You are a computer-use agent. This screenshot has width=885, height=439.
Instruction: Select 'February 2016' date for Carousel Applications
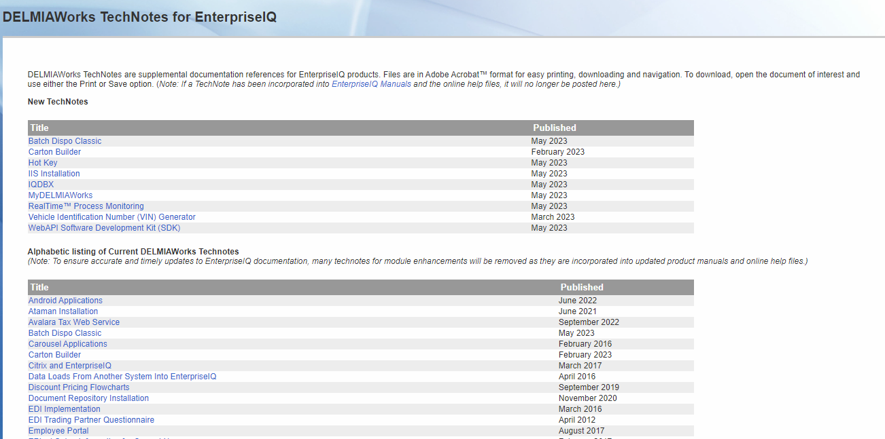click(x=585, y=344)
